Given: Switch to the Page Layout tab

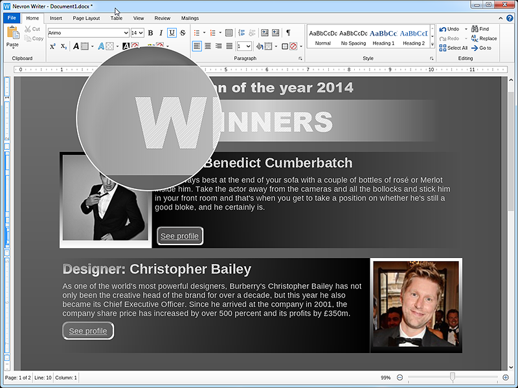Looking at the screenshot, I should tap(86, 19).
